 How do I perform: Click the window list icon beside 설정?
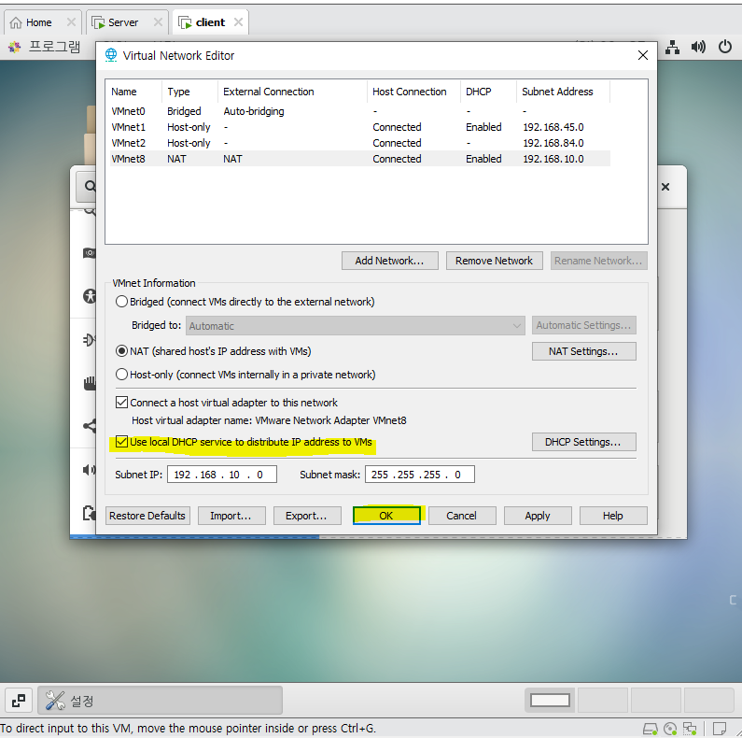(x=19, y=701)
